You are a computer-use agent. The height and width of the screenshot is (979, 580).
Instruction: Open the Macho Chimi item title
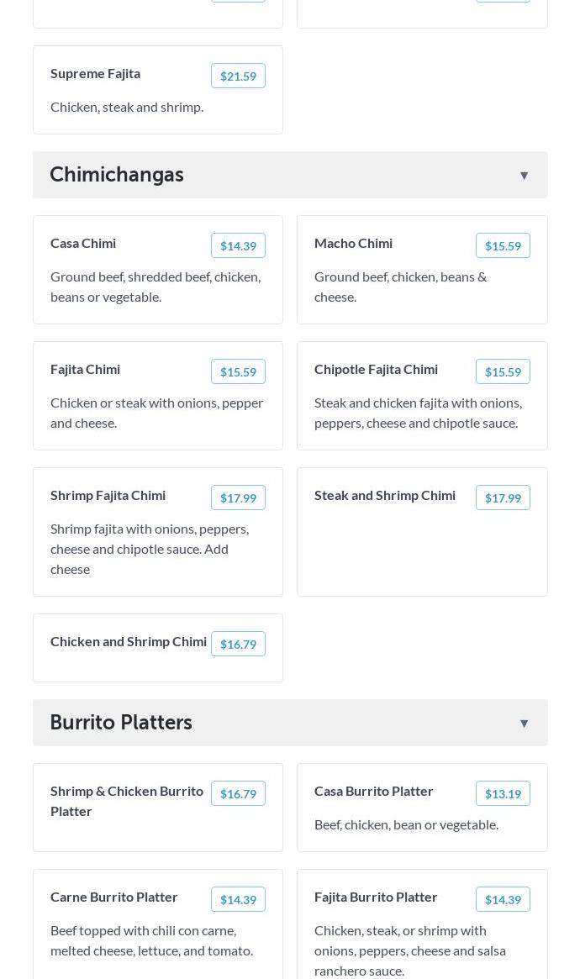click(x=353, y=243)
